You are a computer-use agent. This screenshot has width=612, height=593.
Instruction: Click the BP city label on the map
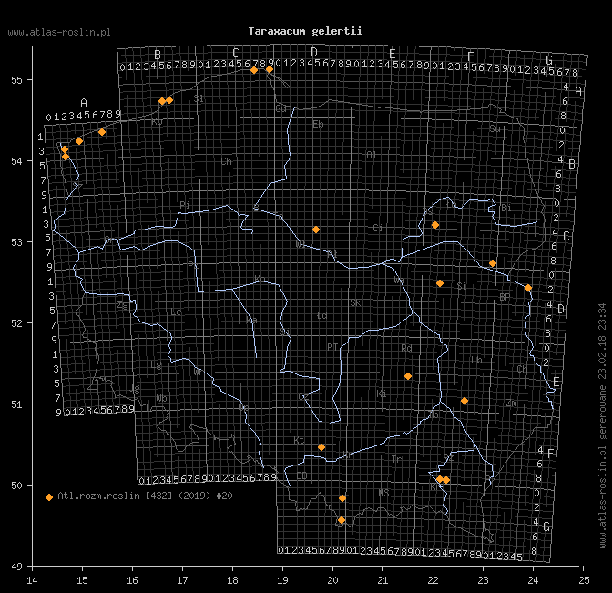coord(505,297)
